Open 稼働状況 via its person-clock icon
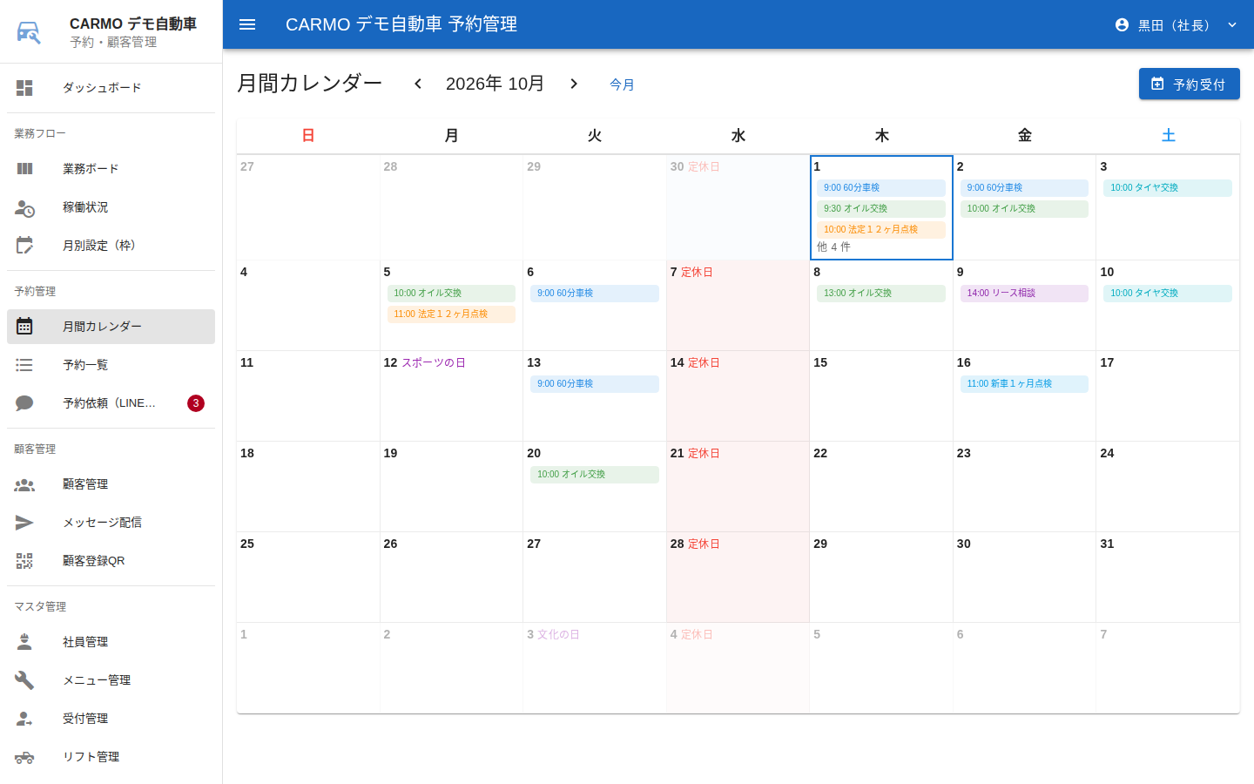Viewport: 1254px width, 784px height. (x=24, y=207)
